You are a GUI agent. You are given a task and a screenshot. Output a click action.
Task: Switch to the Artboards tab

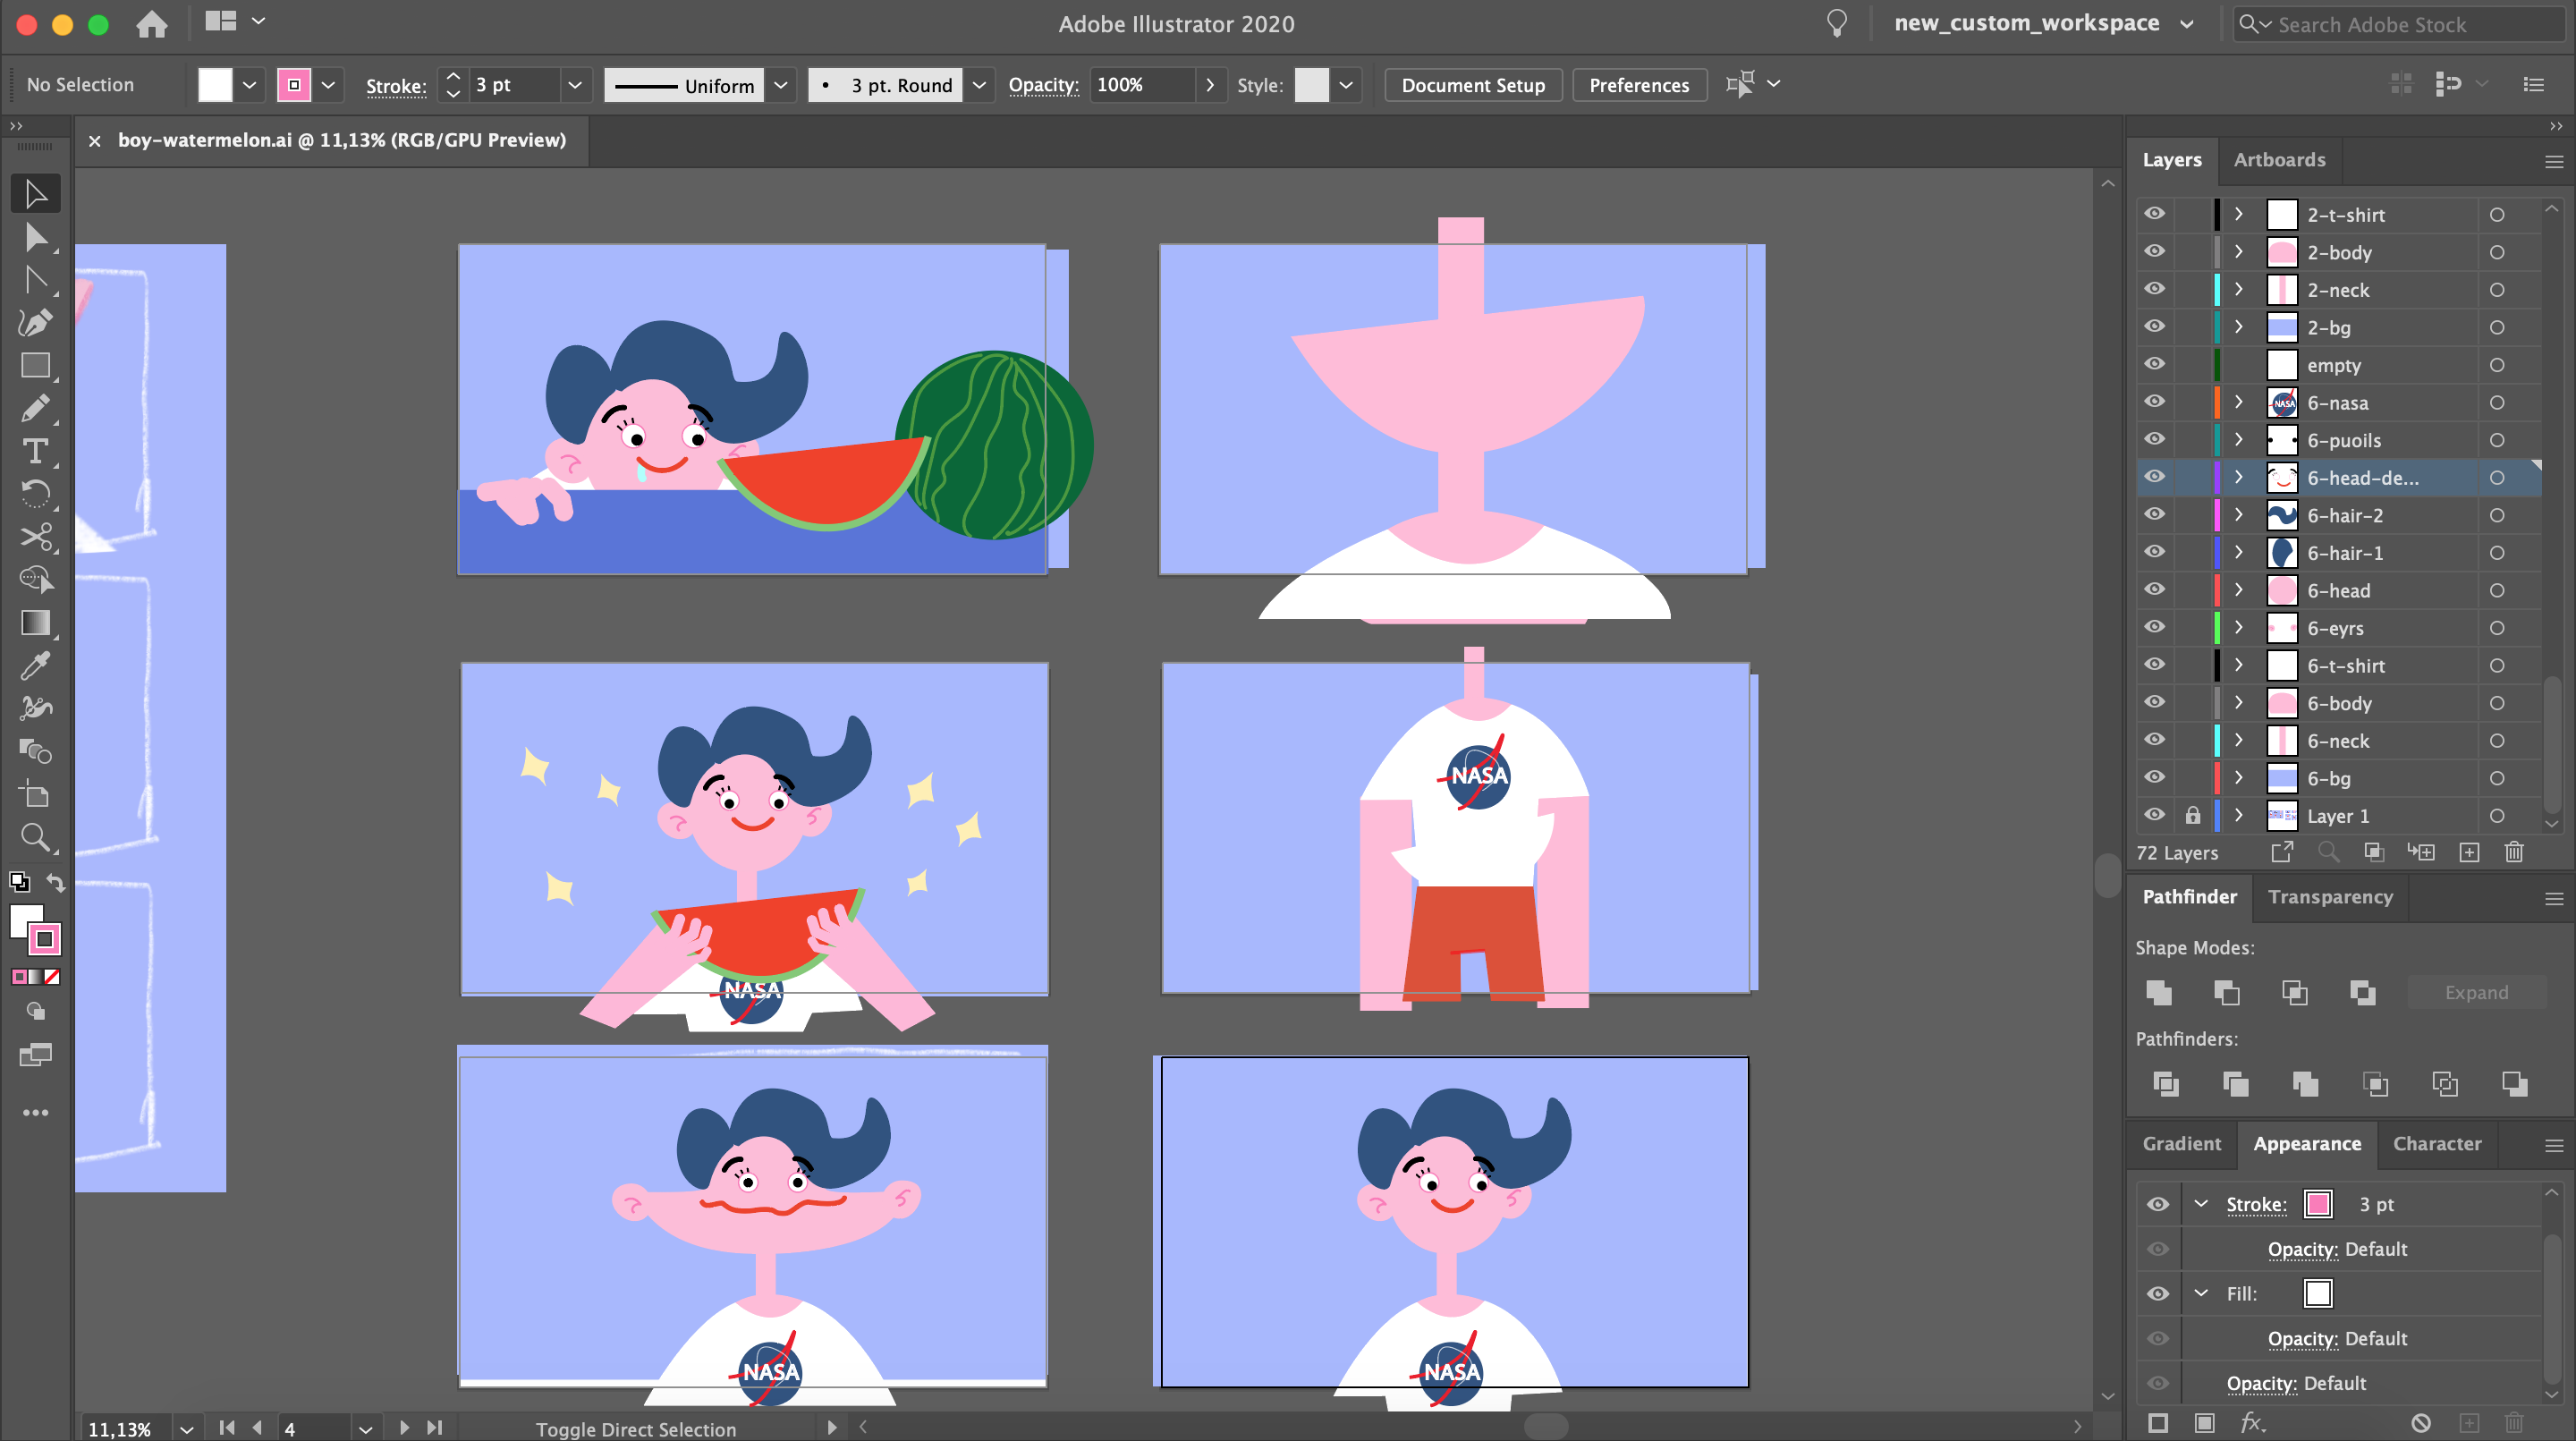coord(2279,160)
